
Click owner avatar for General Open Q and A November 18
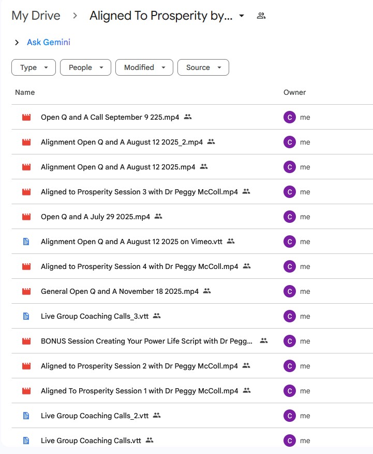point(289,291)
